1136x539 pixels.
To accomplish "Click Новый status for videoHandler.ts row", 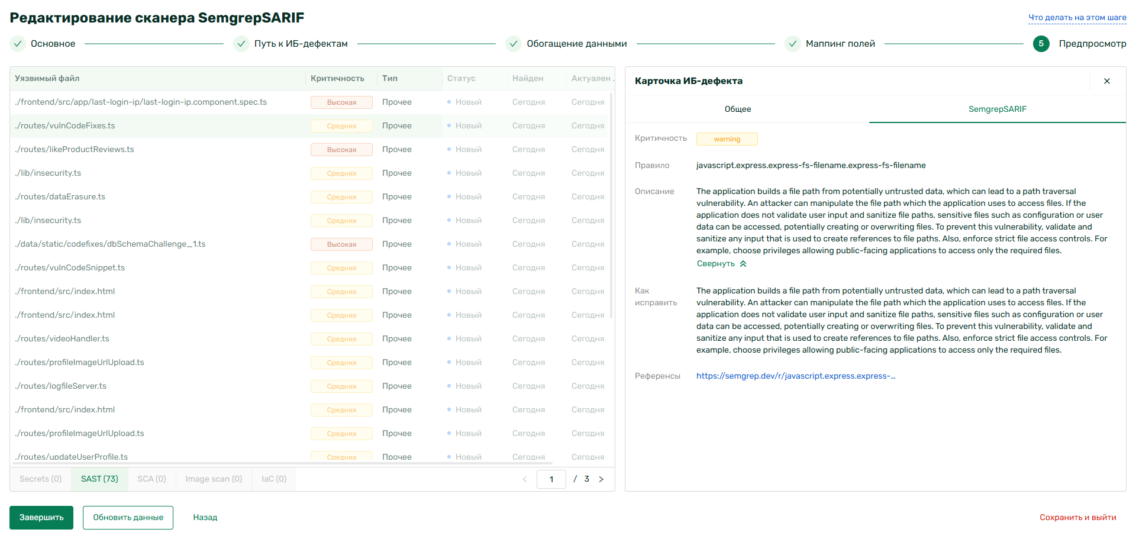I will [465, 339].
